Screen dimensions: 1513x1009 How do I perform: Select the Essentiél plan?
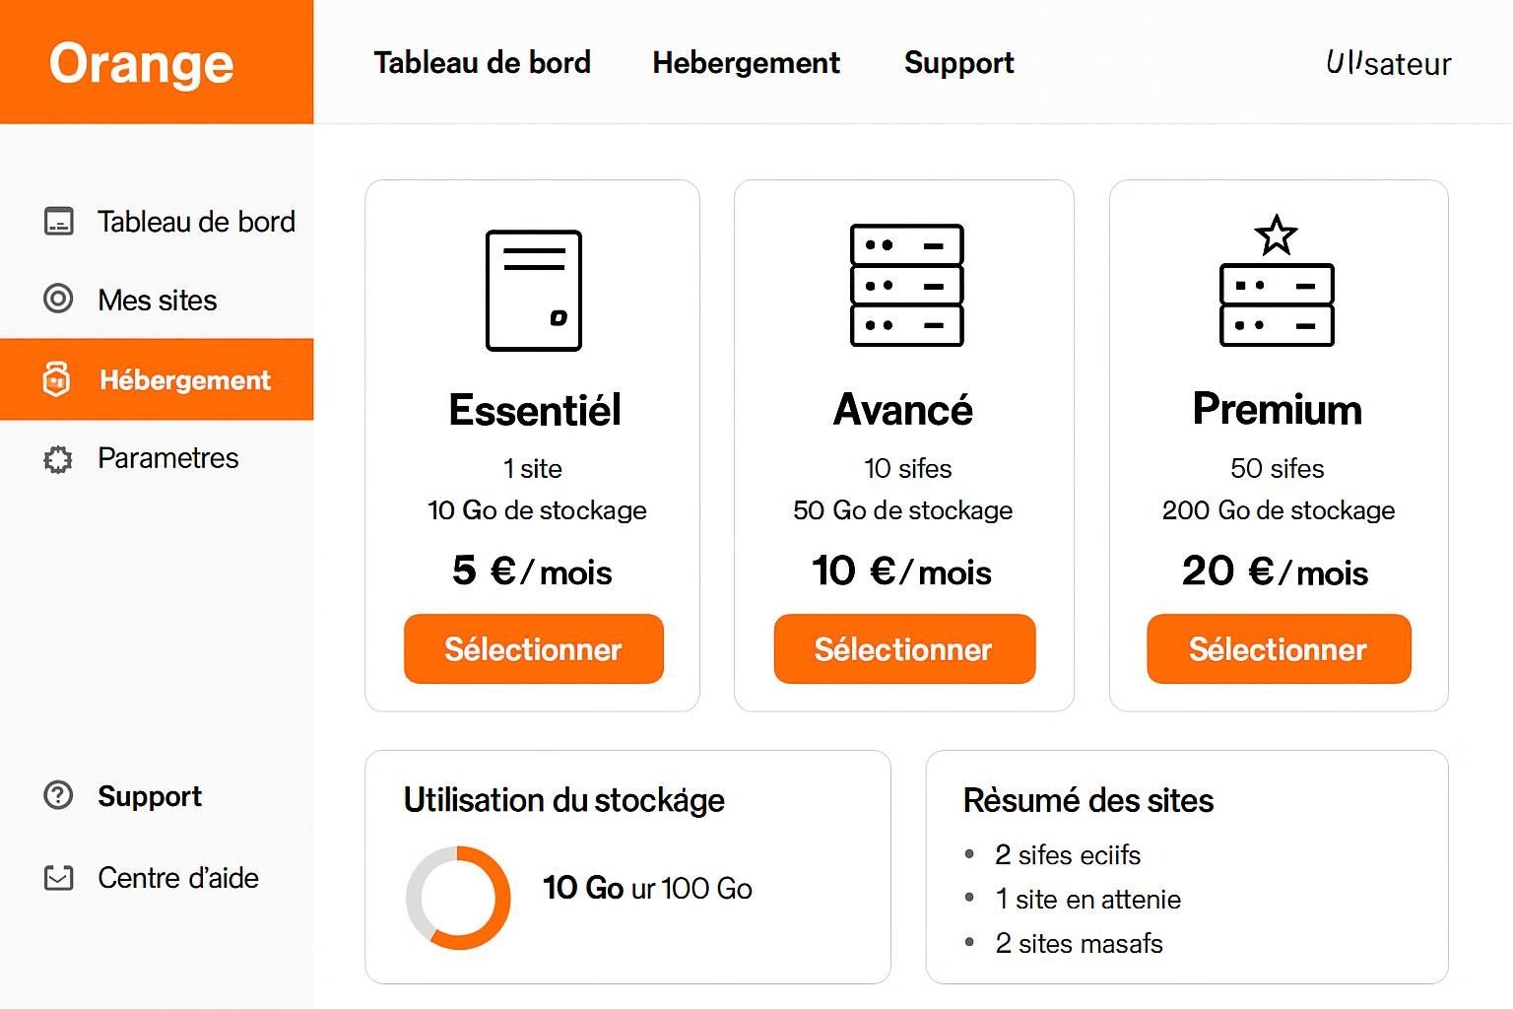point(533,648)
